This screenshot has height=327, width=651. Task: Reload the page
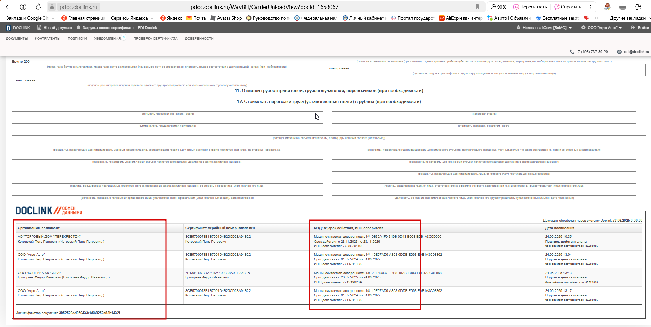point(38,7)
